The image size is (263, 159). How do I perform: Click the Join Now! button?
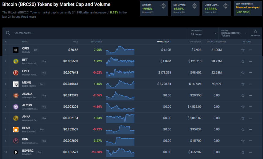point(242,12)
